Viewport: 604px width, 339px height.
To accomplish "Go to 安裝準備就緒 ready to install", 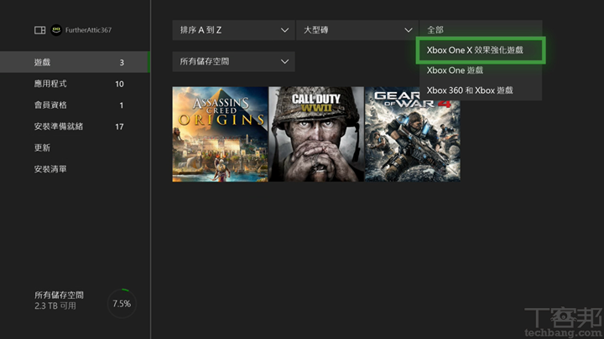I will [75, 126].
